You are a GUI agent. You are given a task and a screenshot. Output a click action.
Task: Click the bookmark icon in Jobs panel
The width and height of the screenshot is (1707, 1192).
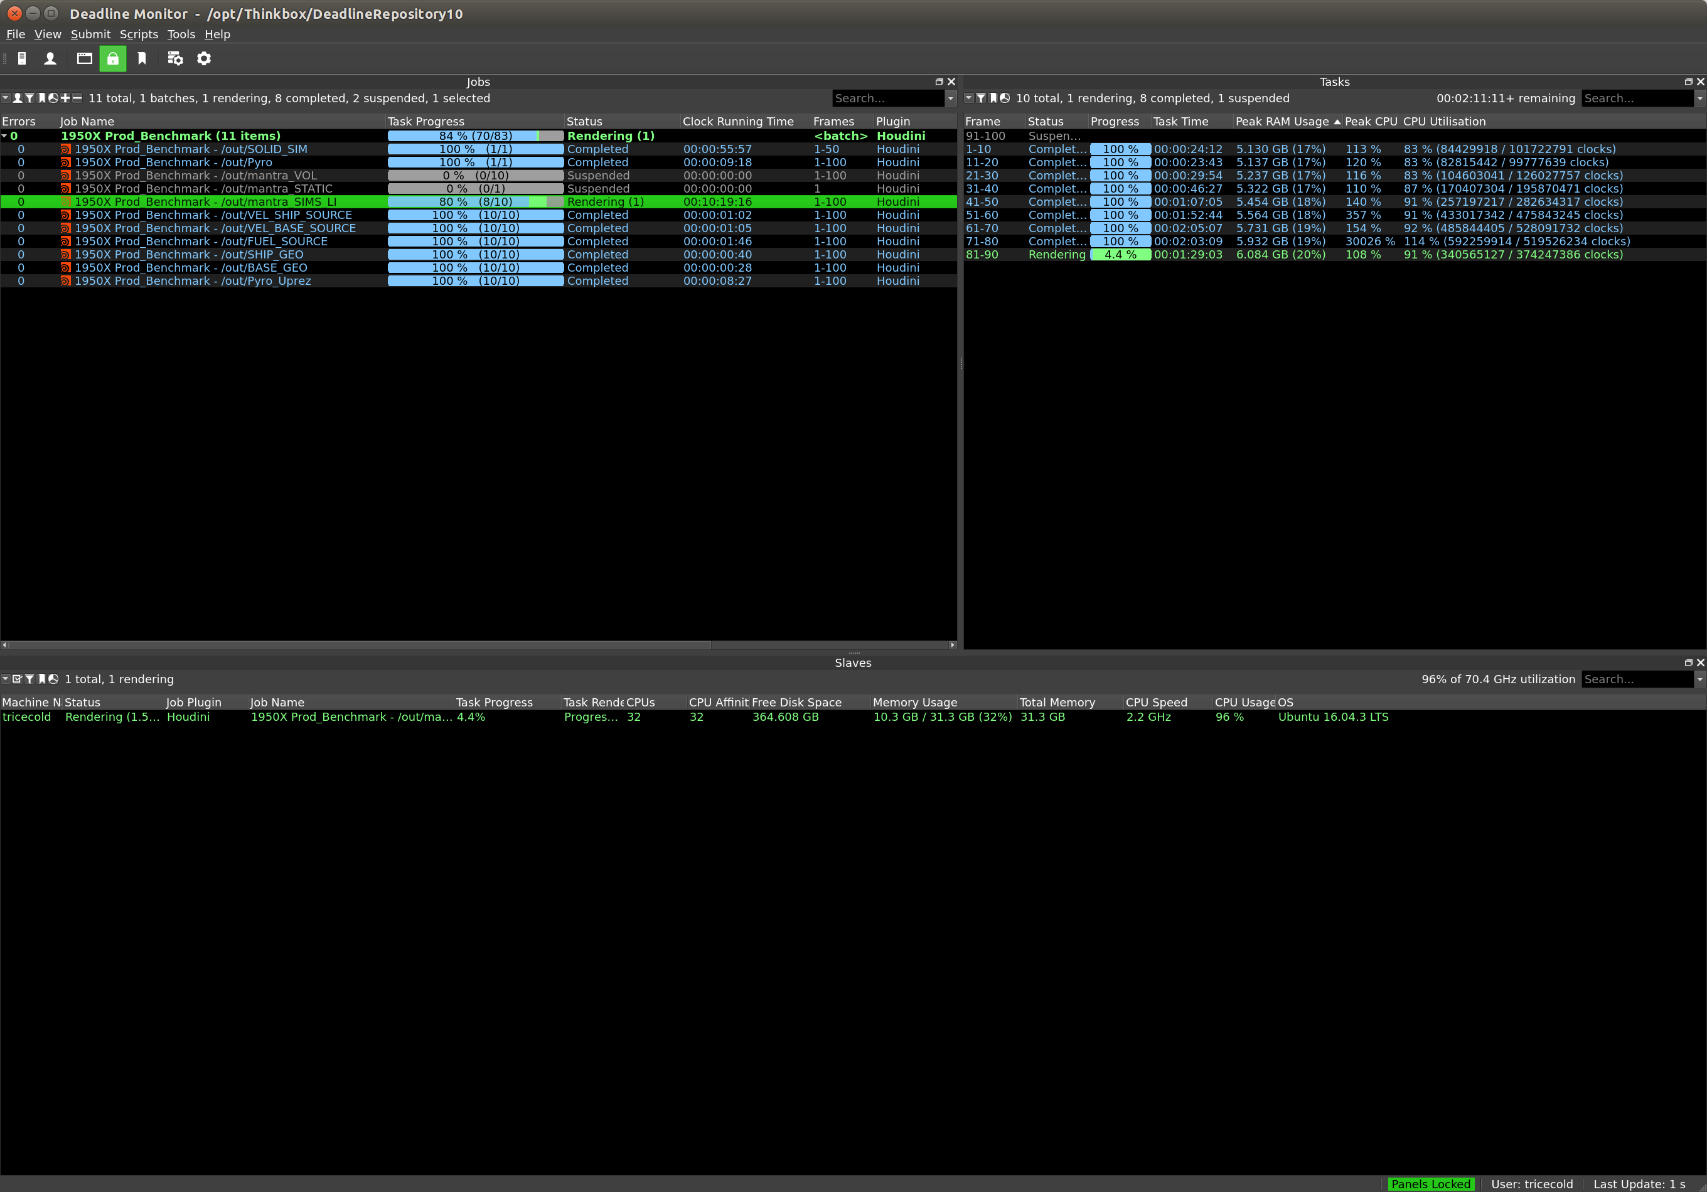41,98
